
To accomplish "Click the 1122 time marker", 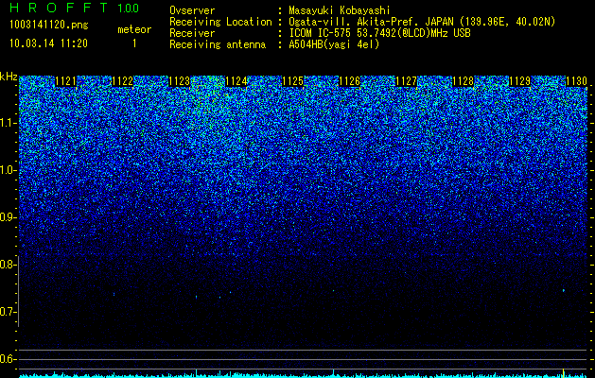I will 123,81.
